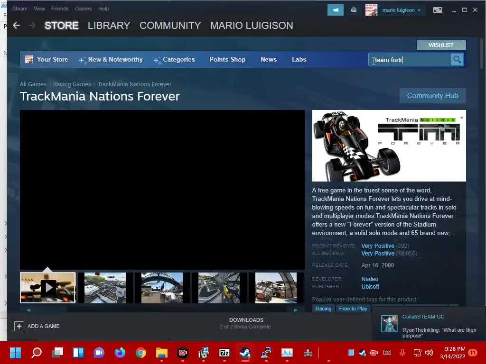The width and height of the screenshot is (486, 364).
Task: Open the Labs link
Action: [x=299, y=59]
